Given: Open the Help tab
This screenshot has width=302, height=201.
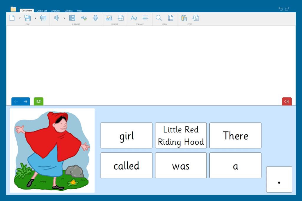Looking at the screenshot, I should [79, 11].
